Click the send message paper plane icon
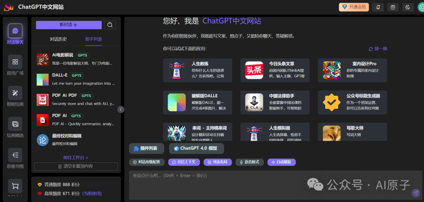Screen dimensions: 424x202 pyautogui.click(x=415, y=193)
